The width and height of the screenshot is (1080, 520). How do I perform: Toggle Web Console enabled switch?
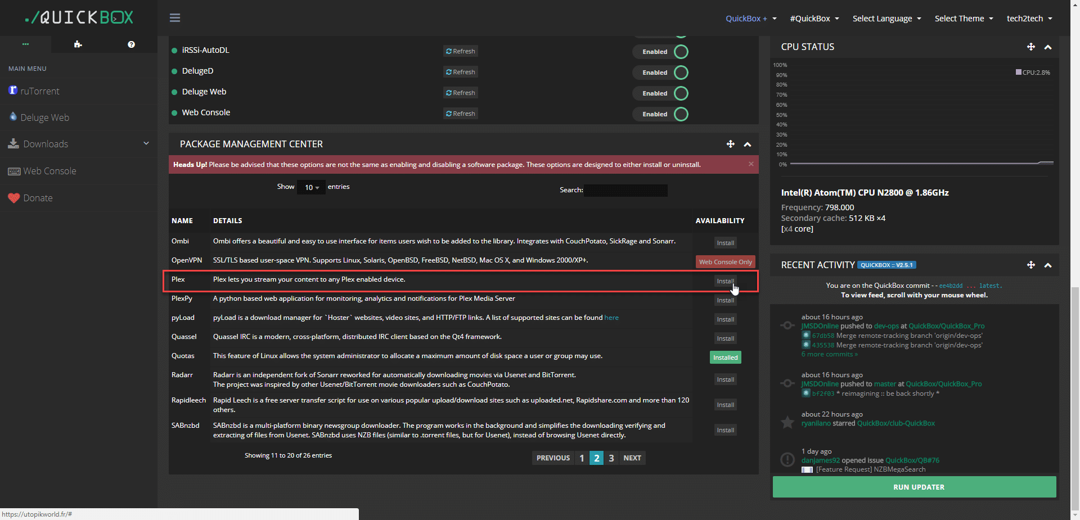click(661, 114)
